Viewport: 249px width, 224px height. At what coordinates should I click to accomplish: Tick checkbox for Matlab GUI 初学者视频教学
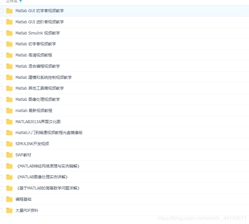click(1, 11)
